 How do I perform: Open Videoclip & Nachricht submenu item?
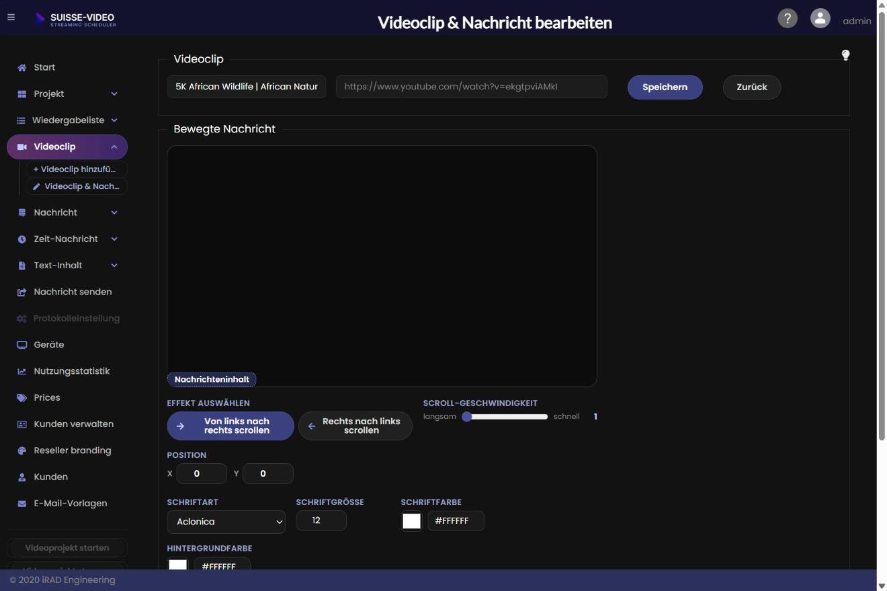[76, 186]
